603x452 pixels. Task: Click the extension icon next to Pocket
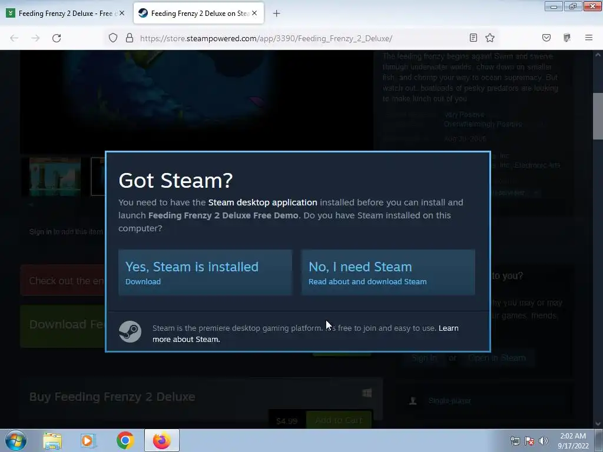pyautogui.click(x=567, y=38)
